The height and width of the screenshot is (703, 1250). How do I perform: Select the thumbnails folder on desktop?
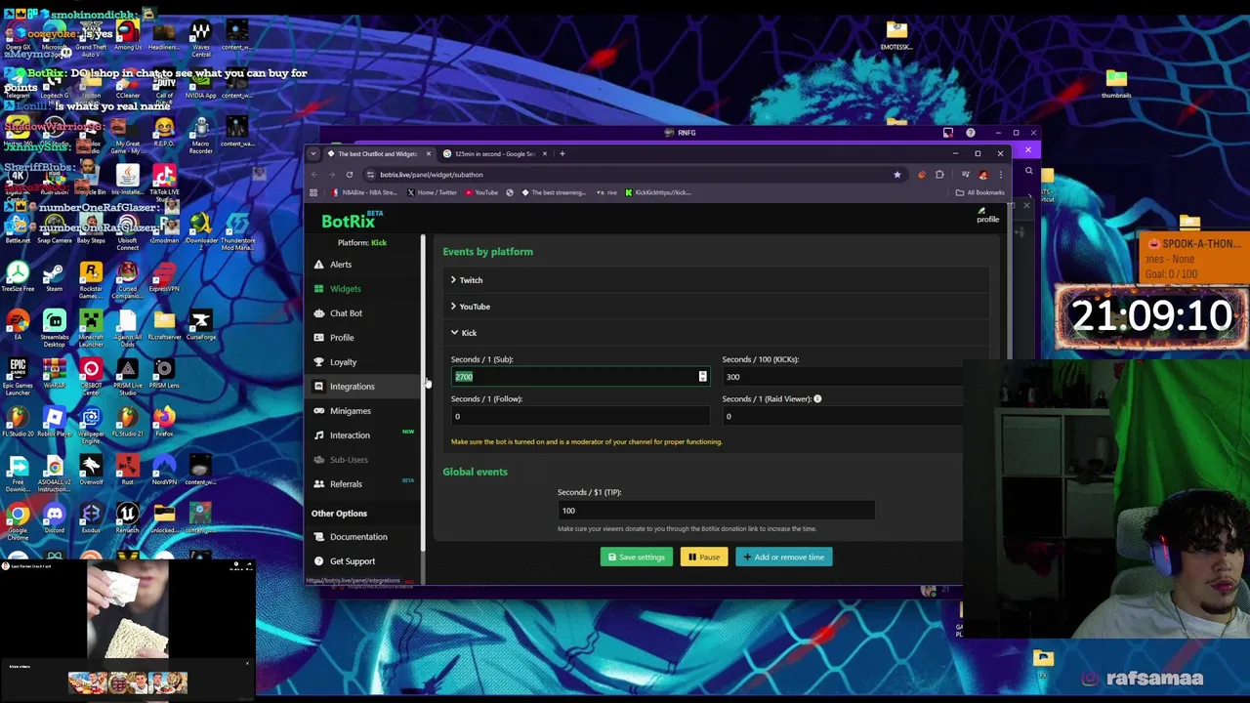1116,84
